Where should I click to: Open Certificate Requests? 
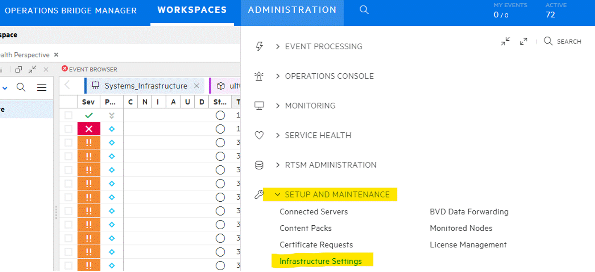pyautogui.click(x=316, y=245)
